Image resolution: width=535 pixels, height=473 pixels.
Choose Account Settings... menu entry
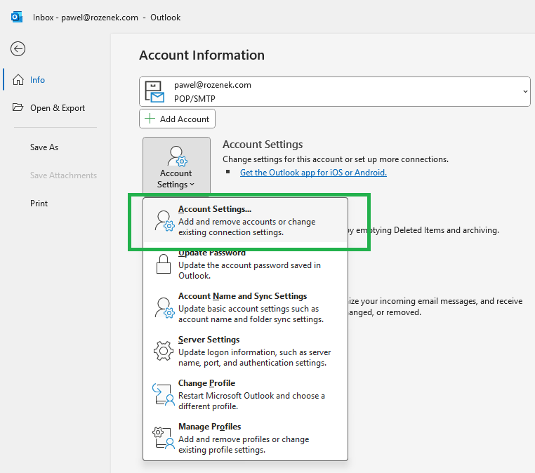point(245,220)
